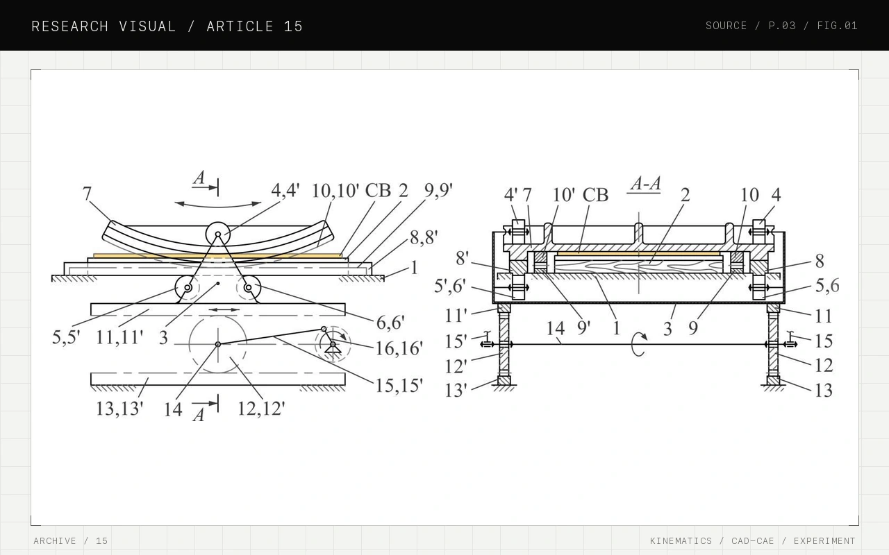Click the dashed crank wheel labeled 16,16'
Image resolution: width=889 pixels, height=555 pixels.
point(333,344)
